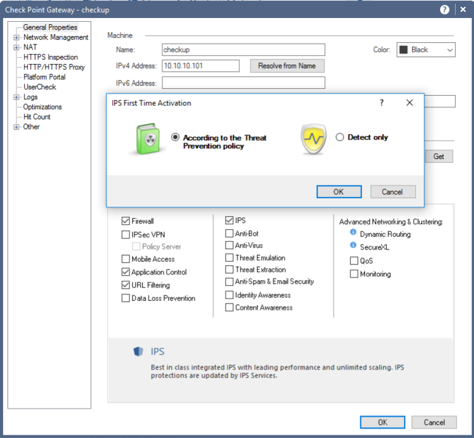Select Network Management tree item label

56,37
